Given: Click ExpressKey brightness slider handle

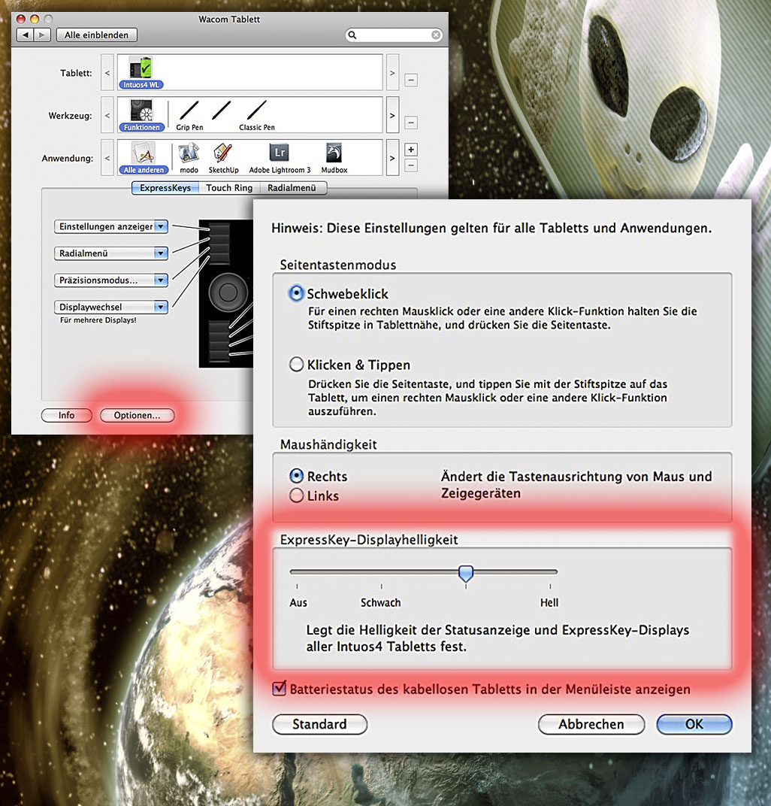Looking at the screenshot, I should click(466, 573).
